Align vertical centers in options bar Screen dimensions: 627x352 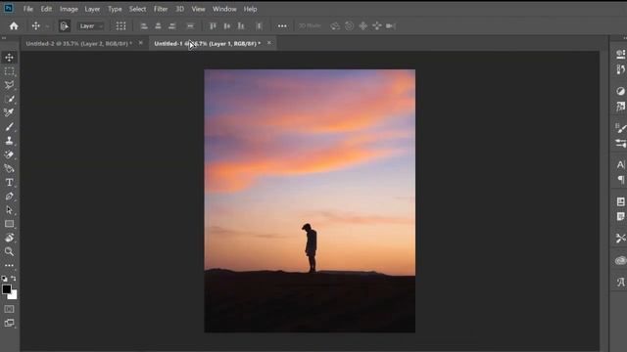point(226,26)
